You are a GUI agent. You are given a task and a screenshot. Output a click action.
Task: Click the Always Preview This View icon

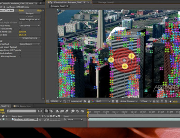tap(48, 101)
